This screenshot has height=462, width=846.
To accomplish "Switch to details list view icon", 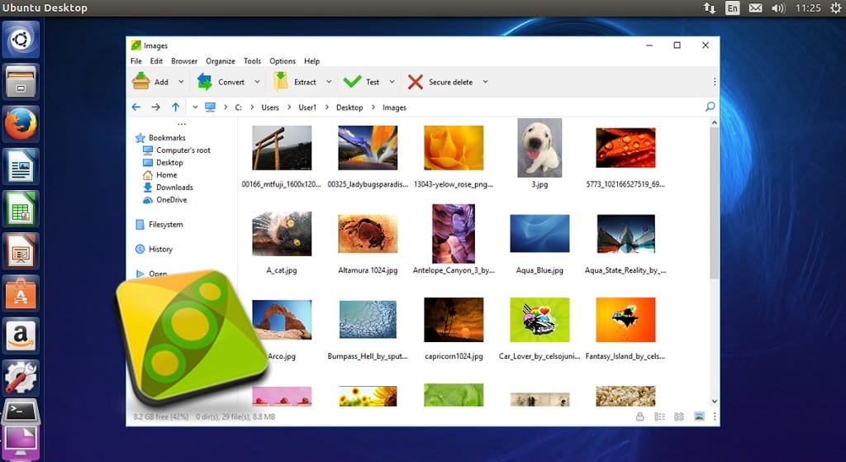I will [659, 416].
